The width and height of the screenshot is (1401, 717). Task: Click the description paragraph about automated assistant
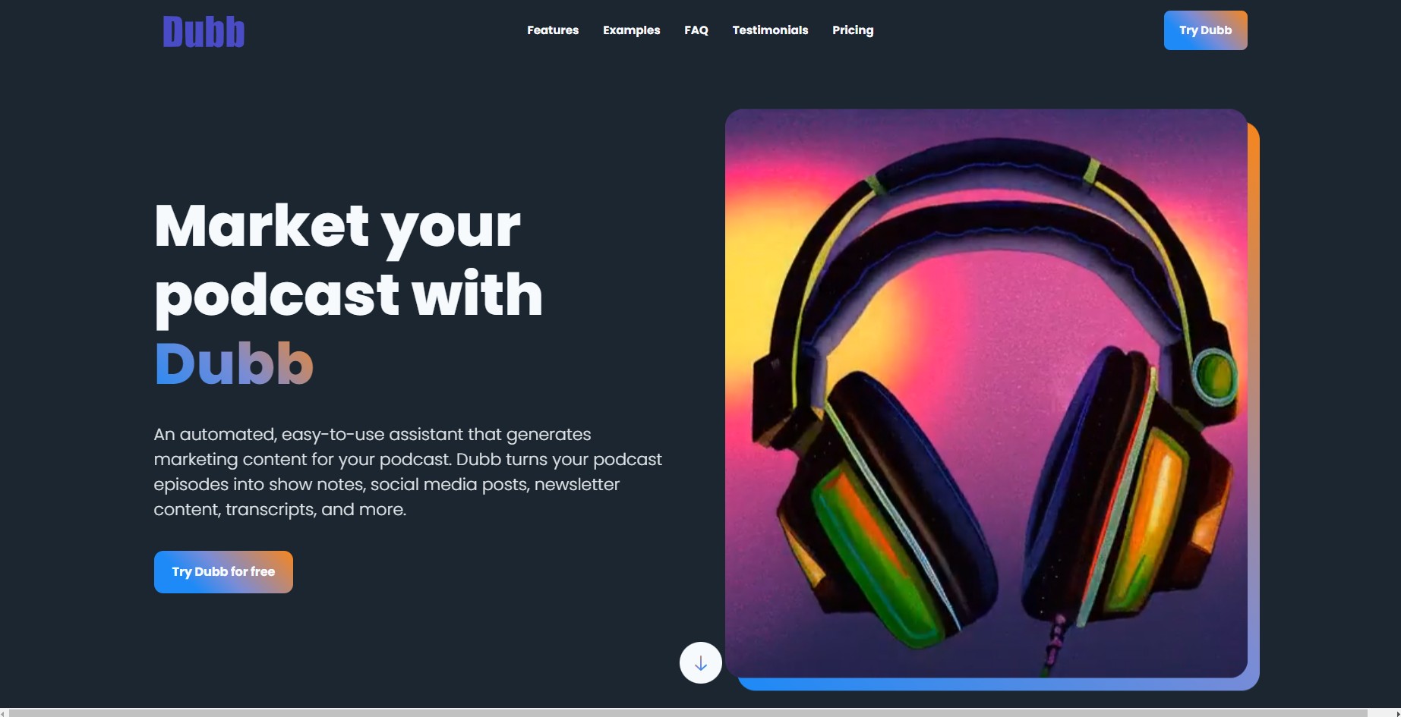[x=408, y=471]
